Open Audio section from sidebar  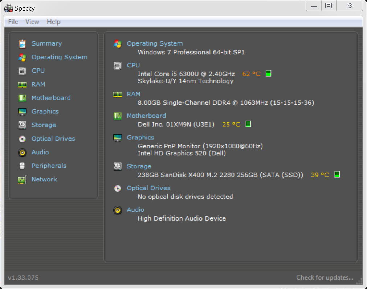pos(40,152)
